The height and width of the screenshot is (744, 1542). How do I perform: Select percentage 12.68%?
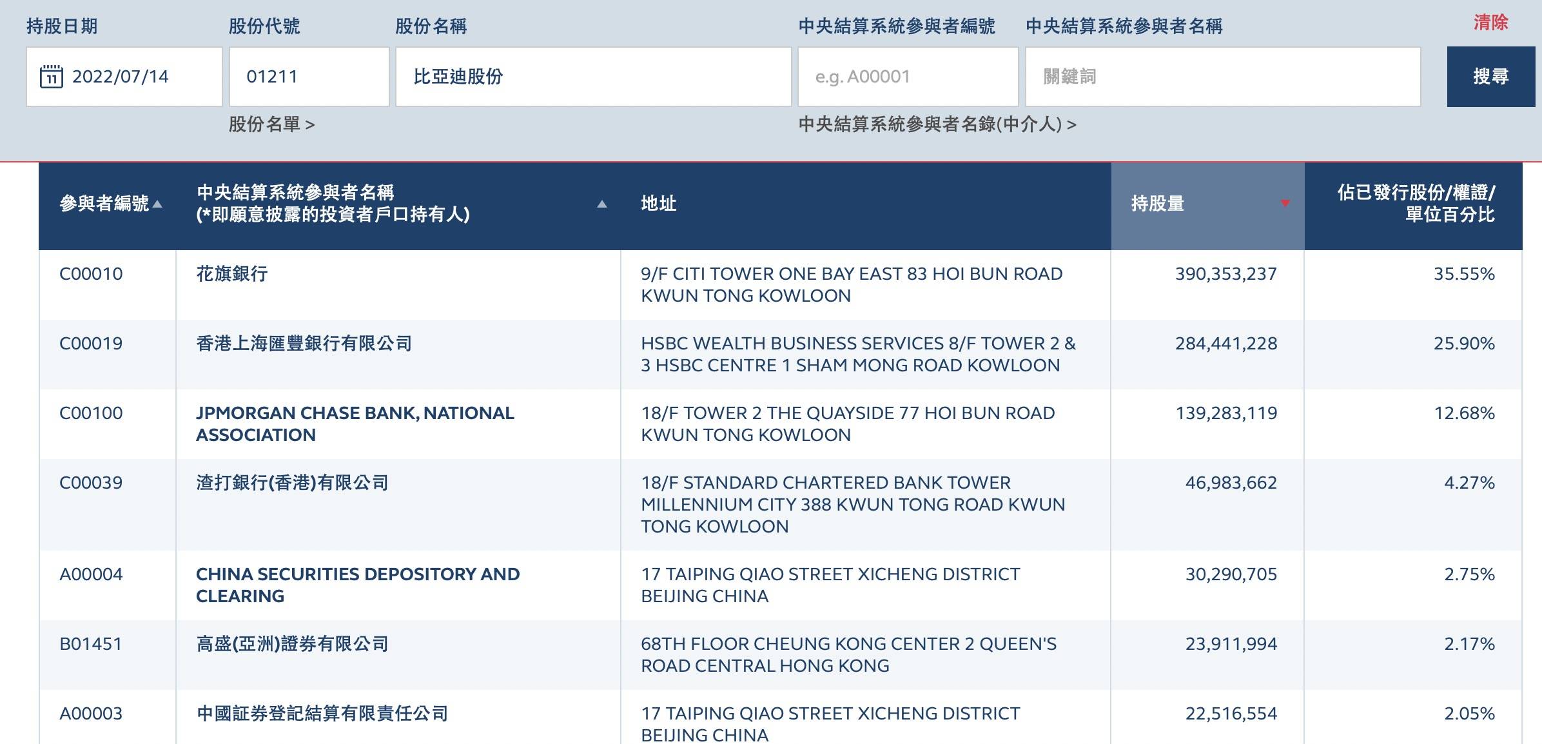click(1464, 413)
